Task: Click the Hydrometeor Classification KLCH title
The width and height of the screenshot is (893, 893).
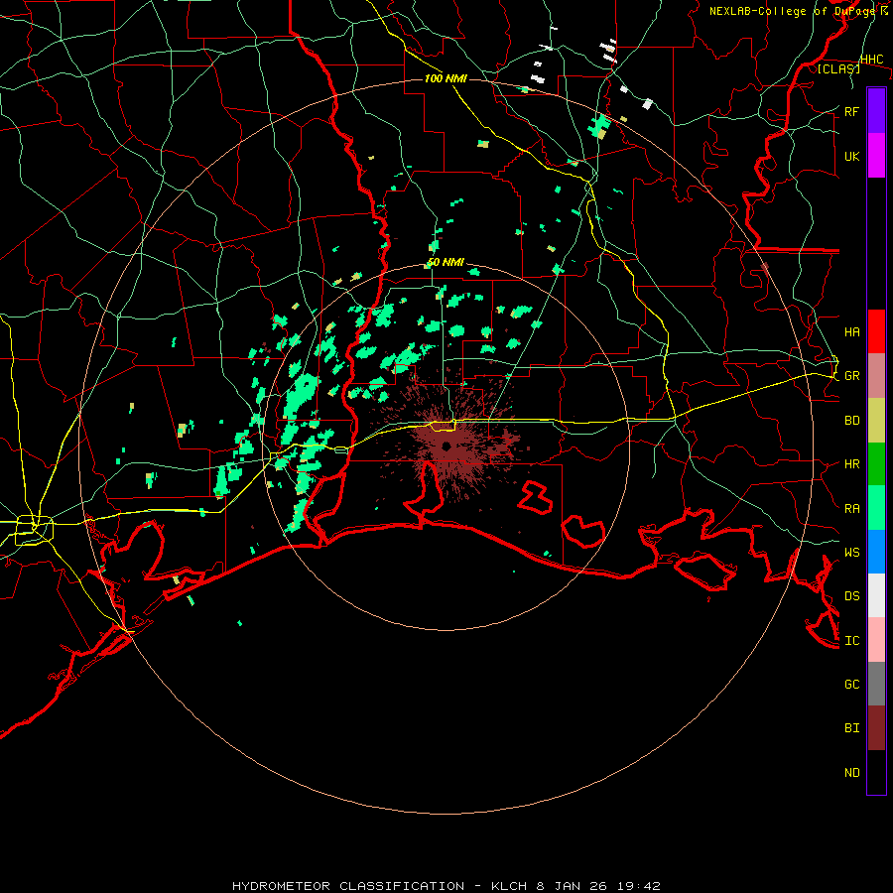Action: click(446, 886)
